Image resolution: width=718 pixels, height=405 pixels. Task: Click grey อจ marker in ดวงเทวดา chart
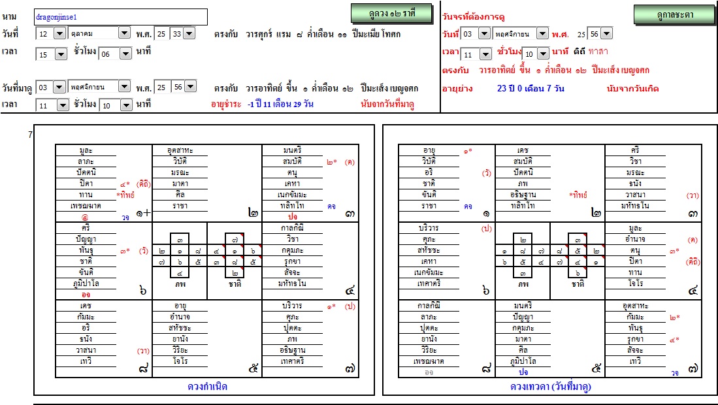(429, 372)
